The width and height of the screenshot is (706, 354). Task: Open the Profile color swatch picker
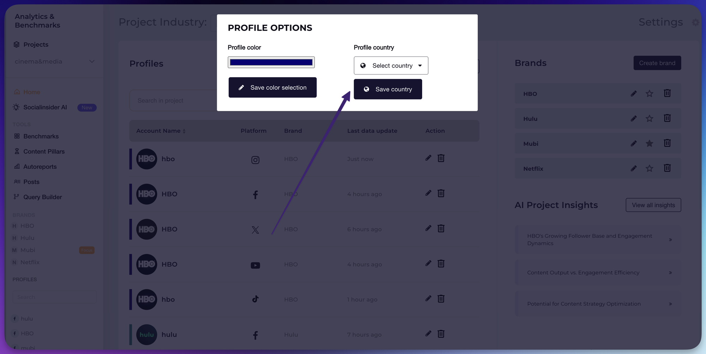click(271, 62)
